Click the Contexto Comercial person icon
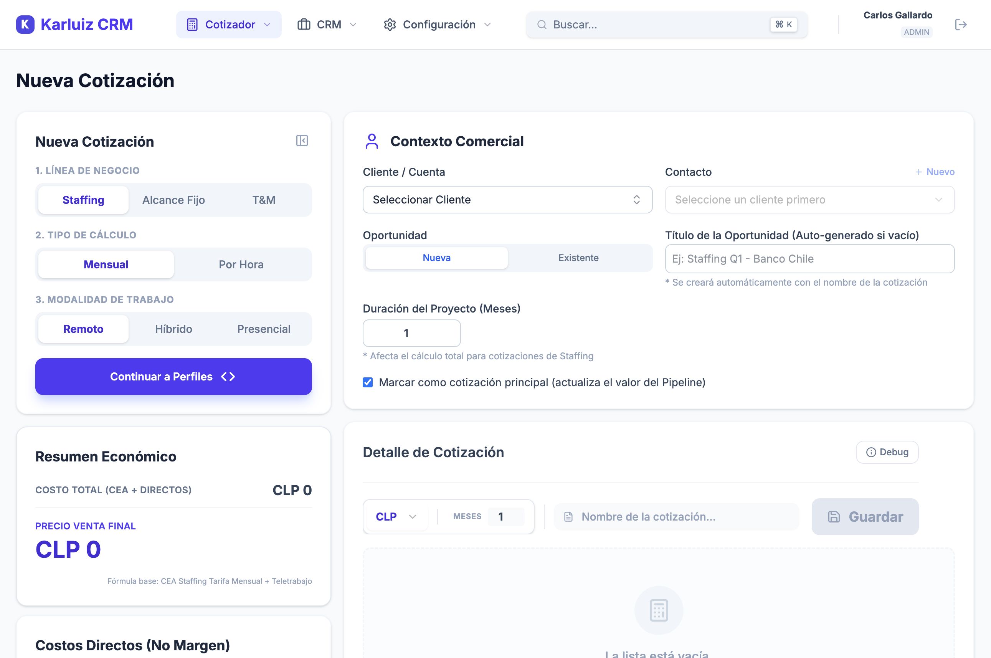The image size is (991, 658). 372,141
